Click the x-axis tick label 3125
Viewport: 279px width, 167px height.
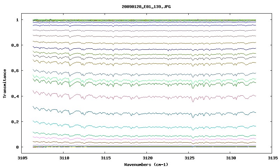(189, 158)
